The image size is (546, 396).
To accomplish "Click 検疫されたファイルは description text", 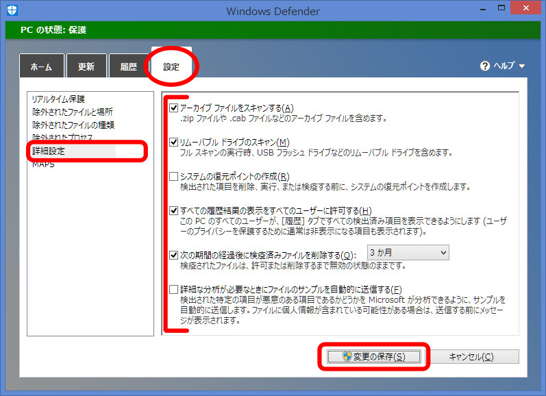I will [293, 266].
